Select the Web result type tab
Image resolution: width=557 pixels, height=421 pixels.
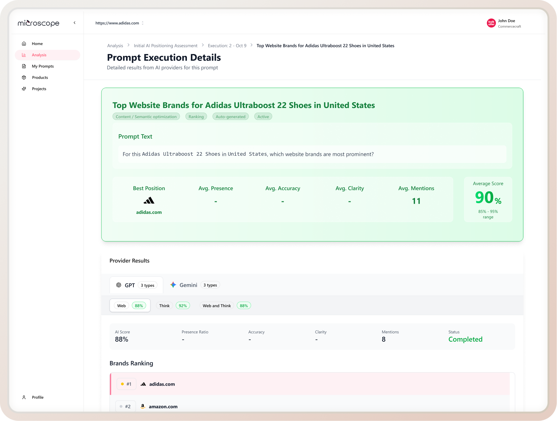point(130,306)
